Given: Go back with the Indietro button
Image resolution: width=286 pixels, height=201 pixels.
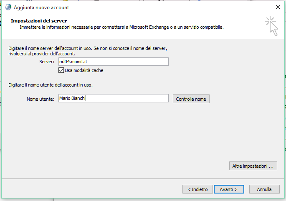Looking at the screenshot, I should coord(197,189).
